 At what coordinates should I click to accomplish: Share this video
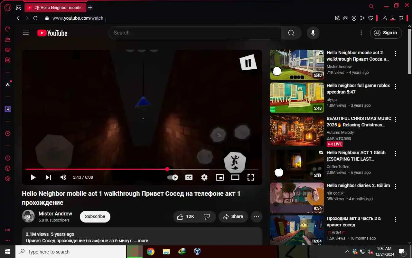pos(233,217)
